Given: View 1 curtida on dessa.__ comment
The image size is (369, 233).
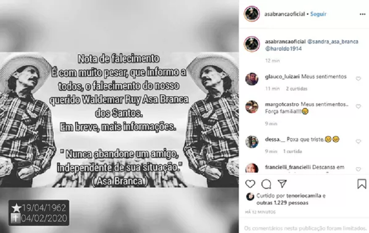Looking at the screenshot, I should point(292,151).
